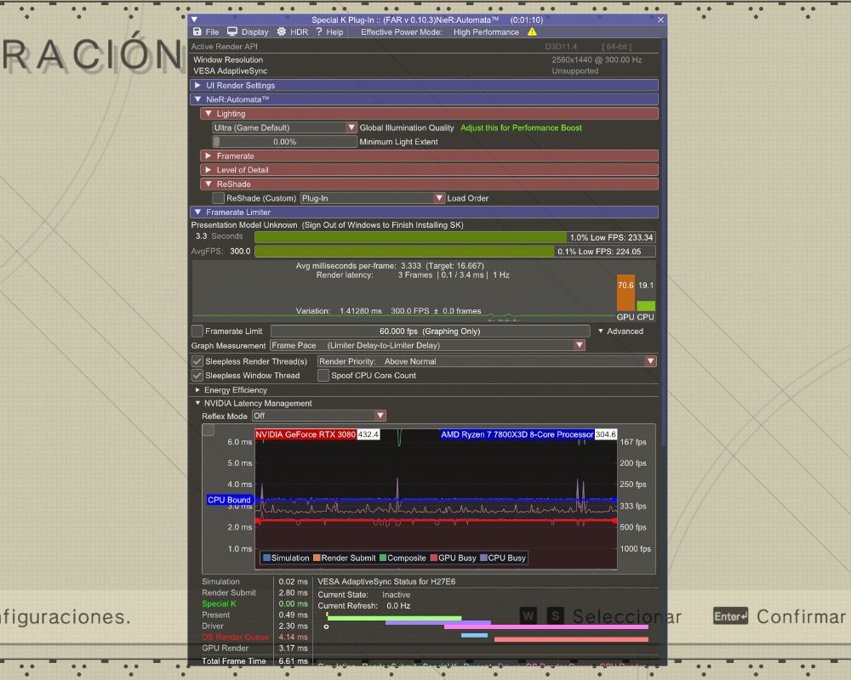This screenshot has width=851, height=680.
Task: Toggle Spoof CPU Core Count checkbox
Action: pyautogui.click(x=323, y=375)
